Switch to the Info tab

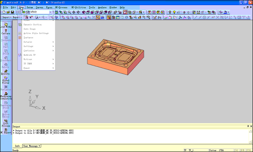(x=17, y=146)
